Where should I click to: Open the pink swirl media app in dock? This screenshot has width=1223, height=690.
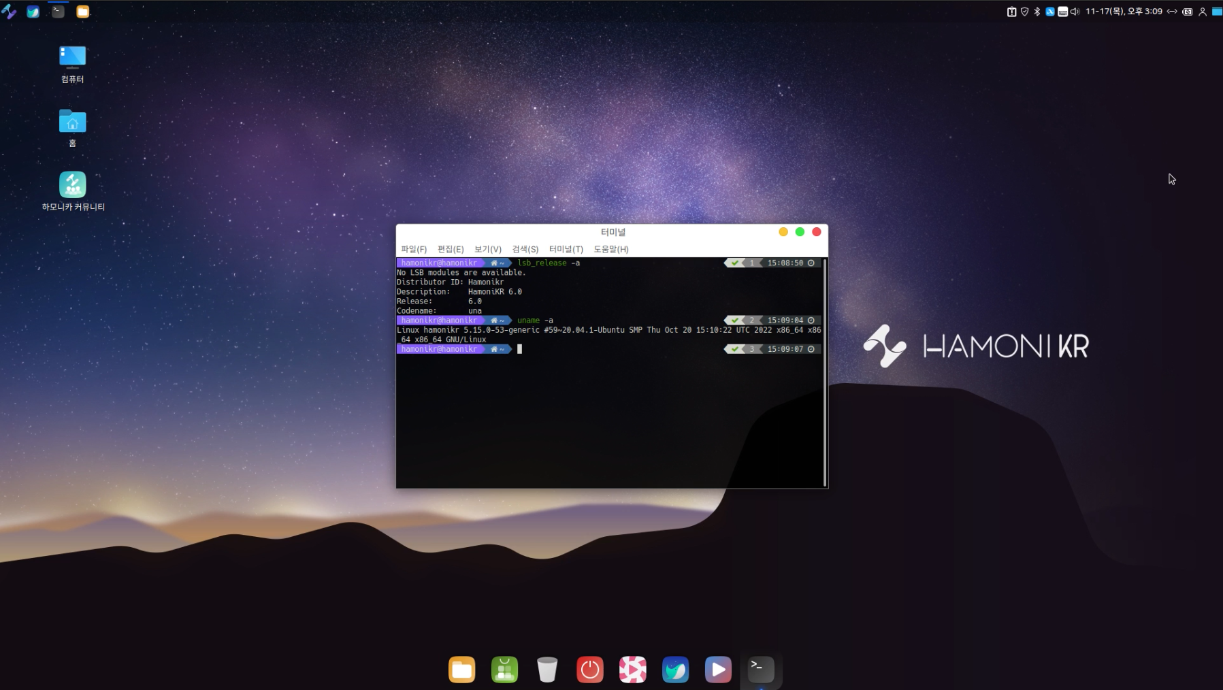(x=632, y=670)
